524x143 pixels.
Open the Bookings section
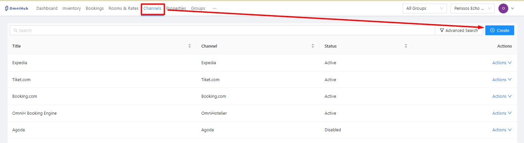[95, 8]
